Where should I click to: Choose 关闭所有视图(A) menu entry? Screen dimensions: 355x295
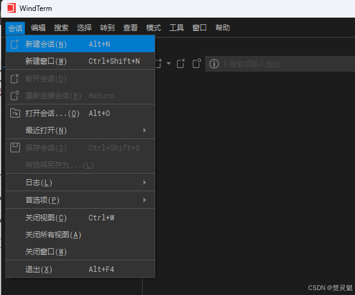(80, 235)
